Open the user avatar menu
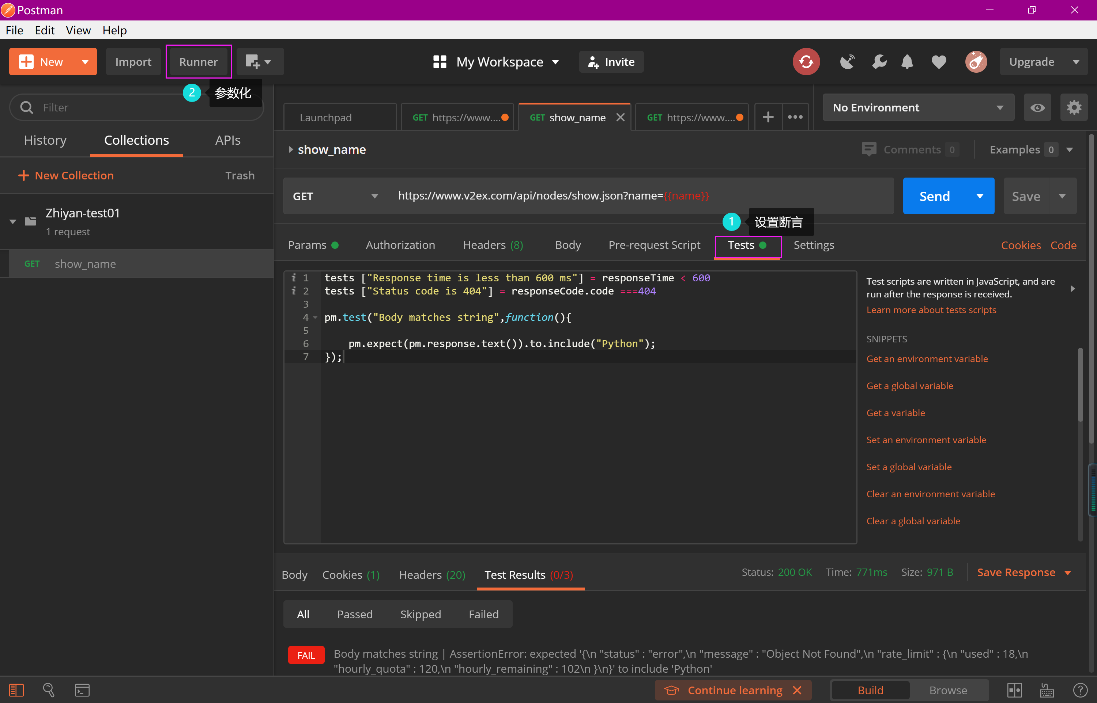The image size is (1097, 703). pyautogui.click(x=976, y=62)
